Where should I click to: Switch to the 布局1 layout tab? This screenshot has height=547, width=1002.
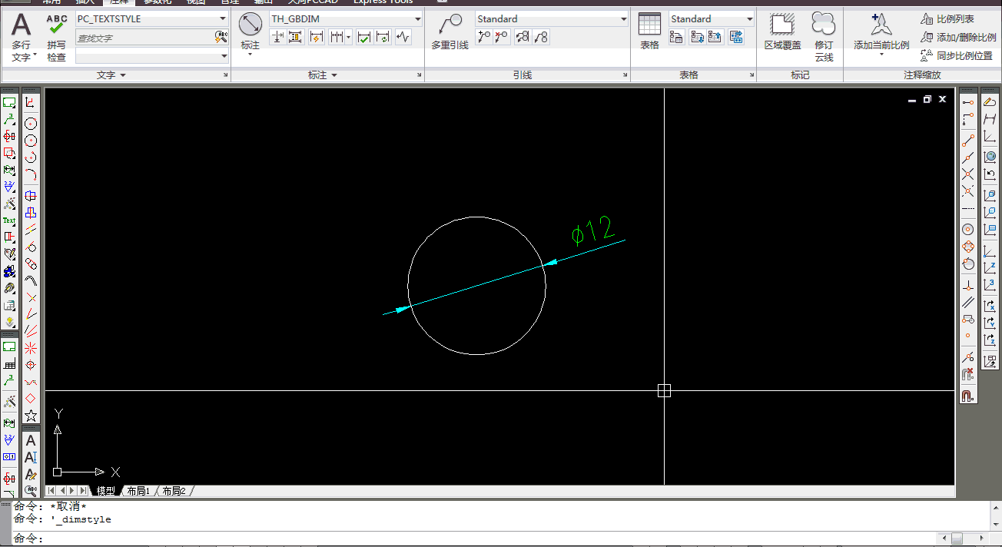coord(138,491)
